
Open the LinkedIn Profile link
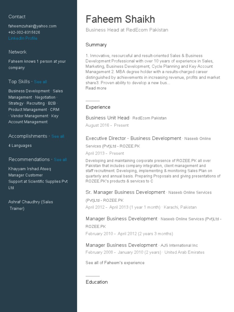pyautogui.click(x=23, y=38)
